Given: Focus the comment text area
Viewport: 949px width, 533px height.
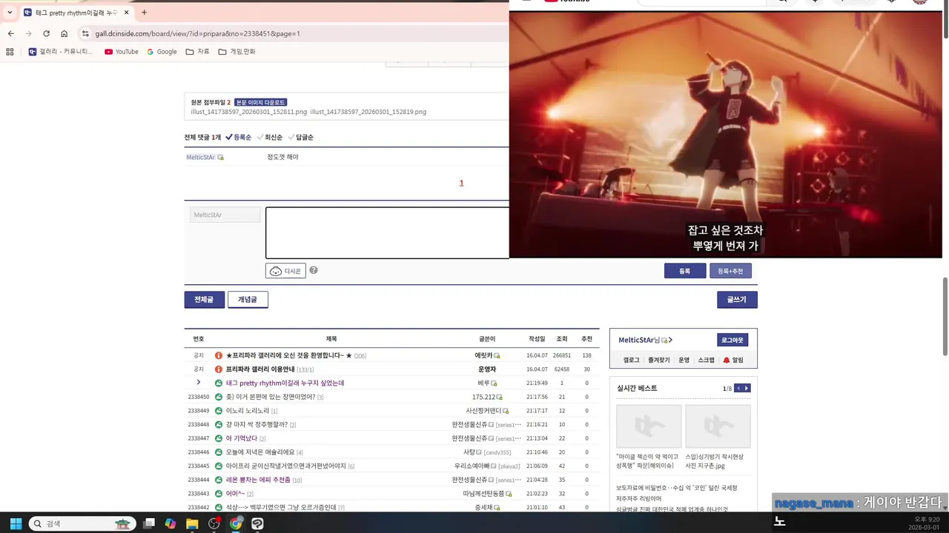Looking at the screenshot, I should (x=387, y=233).
